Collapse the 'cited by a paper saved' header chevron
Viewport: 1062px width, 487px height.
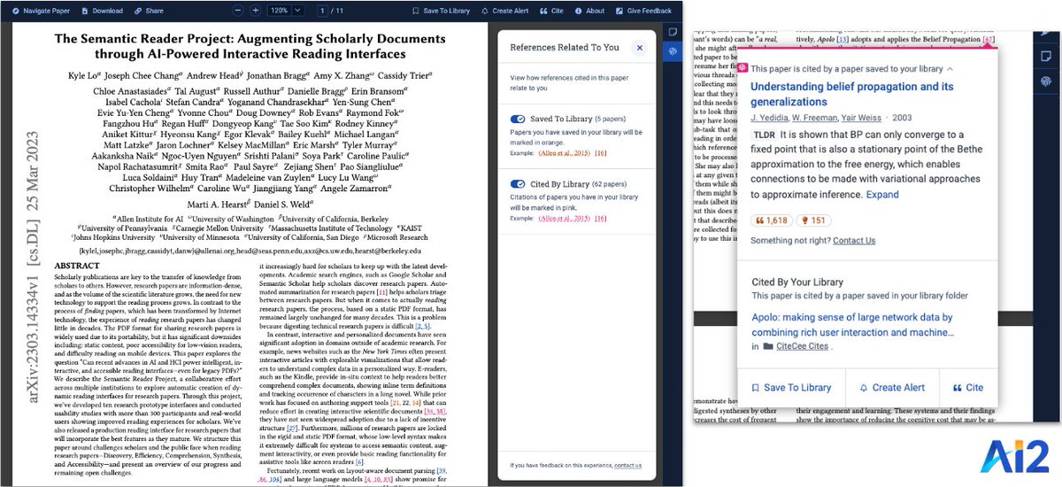(x=950, y=68)
